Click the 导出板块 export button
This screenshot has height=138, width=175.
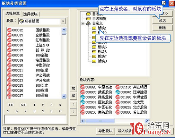pos(105,131)
